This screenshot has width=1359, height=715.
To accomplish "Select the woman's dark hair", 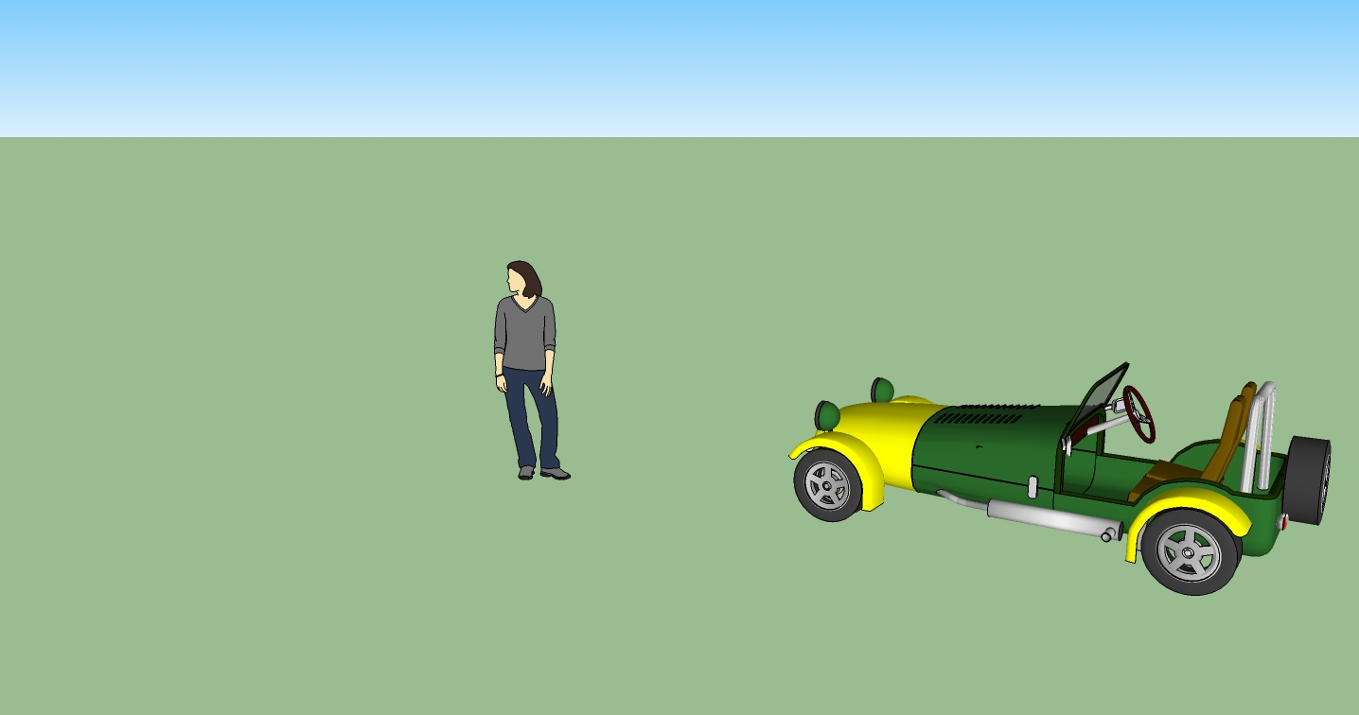I will click(x=528, y=278).
